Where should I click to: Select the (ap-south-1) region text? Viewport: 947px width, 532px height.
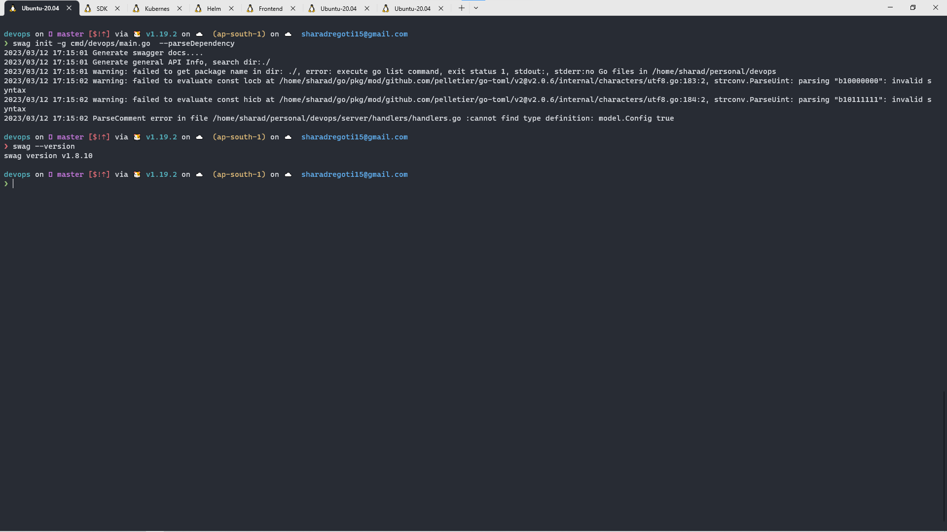tap(238, 34)
